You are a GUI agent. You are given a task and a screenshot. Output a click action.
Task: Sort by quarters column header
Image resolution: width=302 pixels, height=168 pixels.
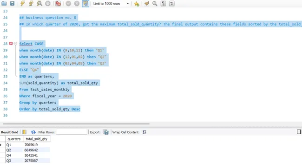coord(14,139)
